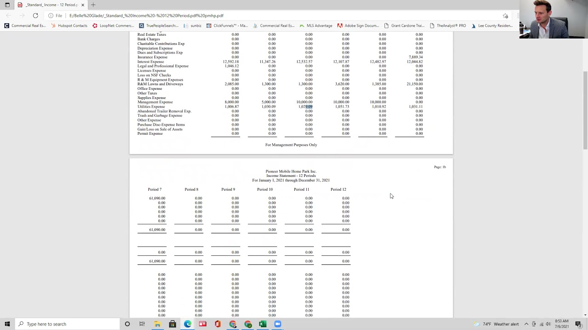588x330 pixels.
Task: Click the Windows Start button
Action: click(x=7, y=324)
